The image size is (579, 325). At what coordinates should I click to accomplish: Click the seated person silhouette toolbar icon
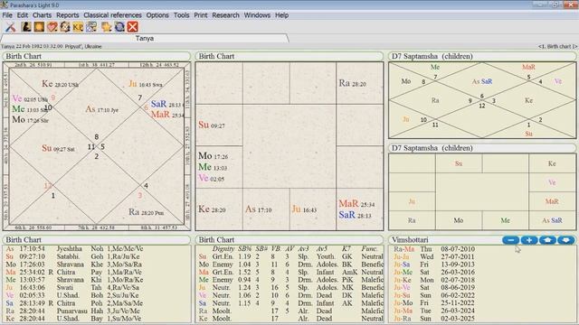coord(26,27)
